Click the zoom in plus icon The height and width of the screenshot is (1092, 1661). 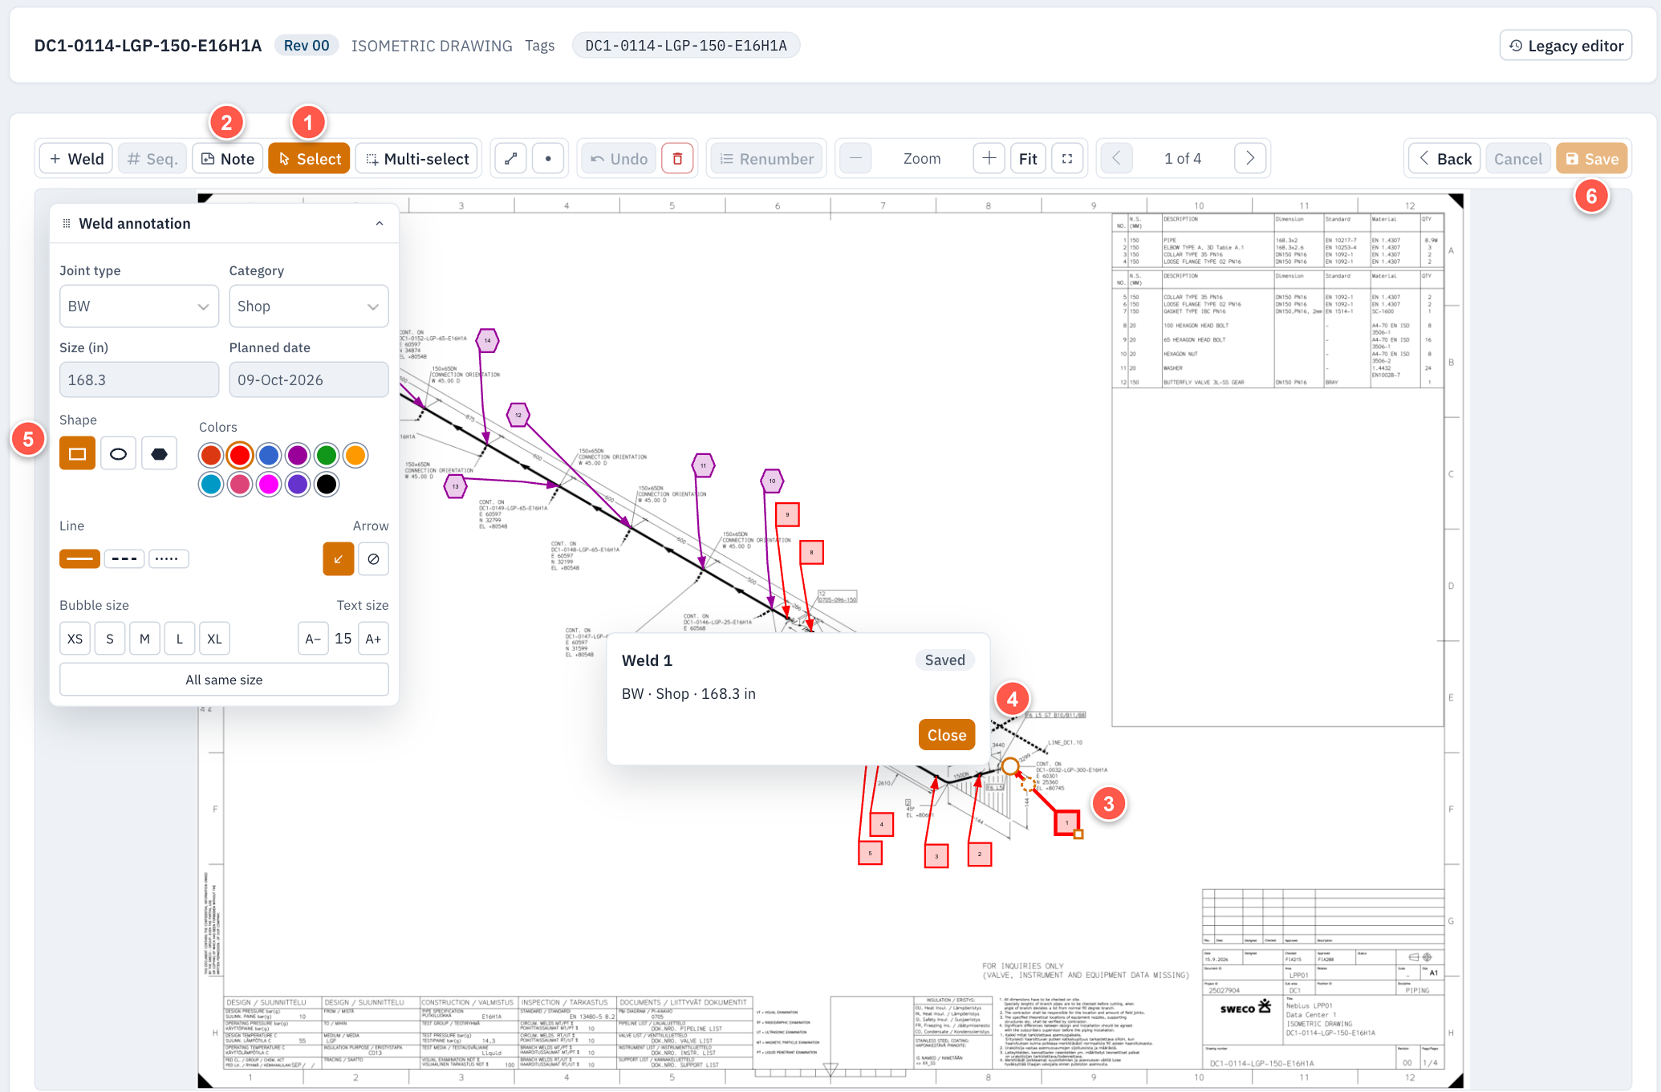(x=989, y=159)
